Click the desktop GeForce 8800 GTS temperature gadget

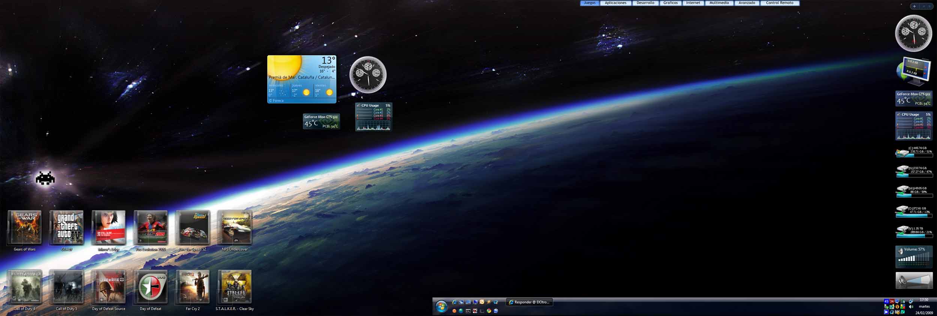pos(321,121)
